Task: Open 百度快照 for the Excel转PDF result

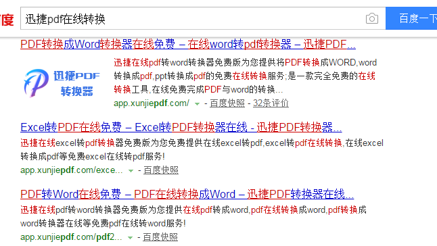Action: pyautogui.click(x=161, y=170)
